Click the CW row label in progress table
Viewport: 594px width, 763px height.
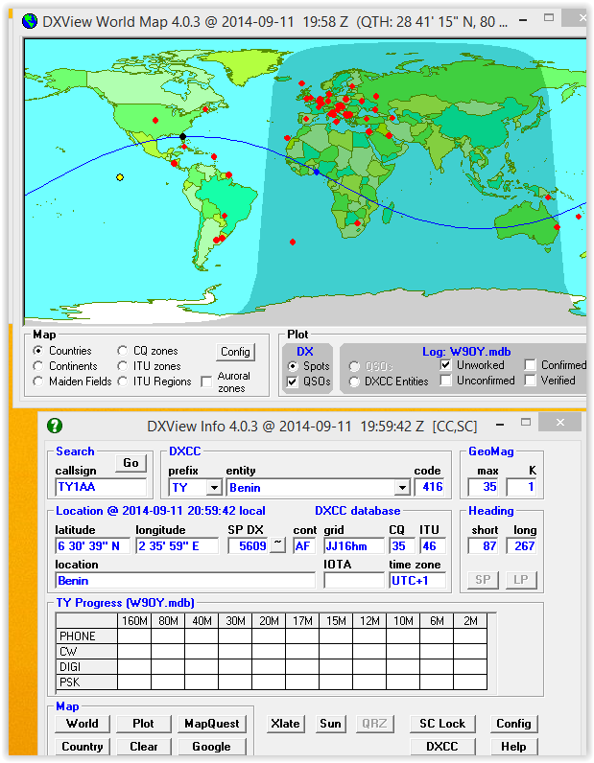(x=86, y=652)
